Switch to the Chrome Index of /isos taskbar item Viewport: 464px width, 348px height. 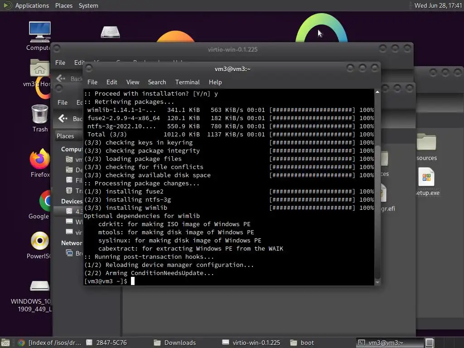(x=50, y=343)
